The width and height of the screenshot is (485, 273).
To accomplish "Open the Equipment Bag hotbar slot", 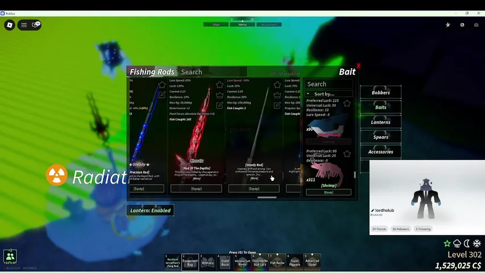I will coord(190,262).
